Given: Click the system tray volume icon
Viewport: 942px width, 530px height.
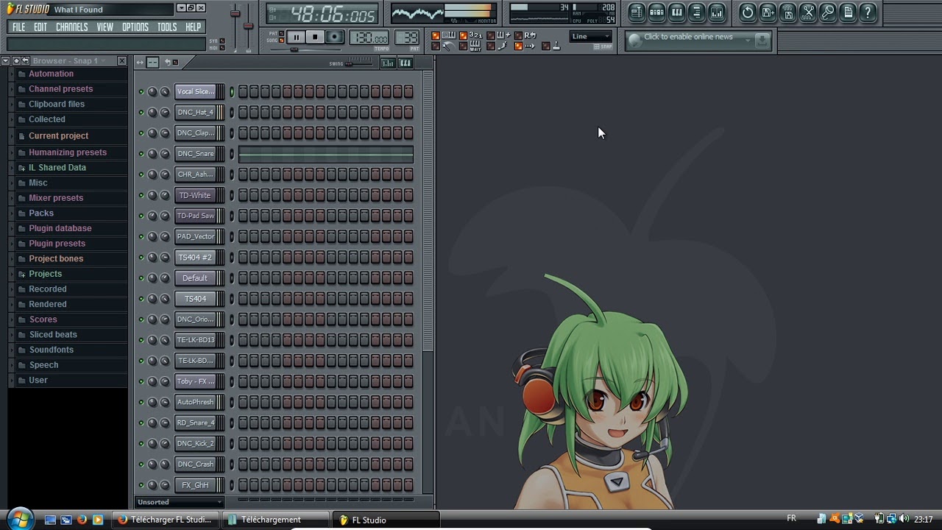Looking at the screenshot, I should coord(904,519).
